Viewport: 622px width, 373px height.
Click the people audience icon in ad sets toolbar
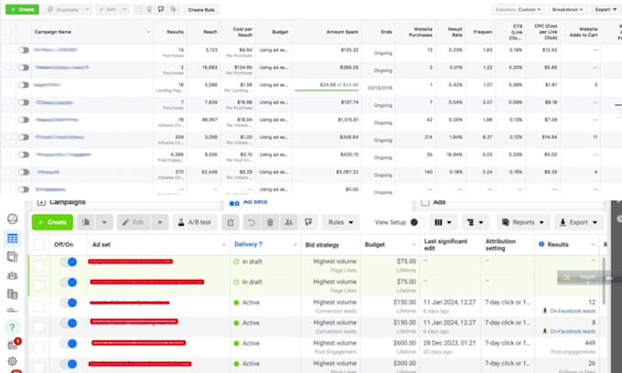289,222
